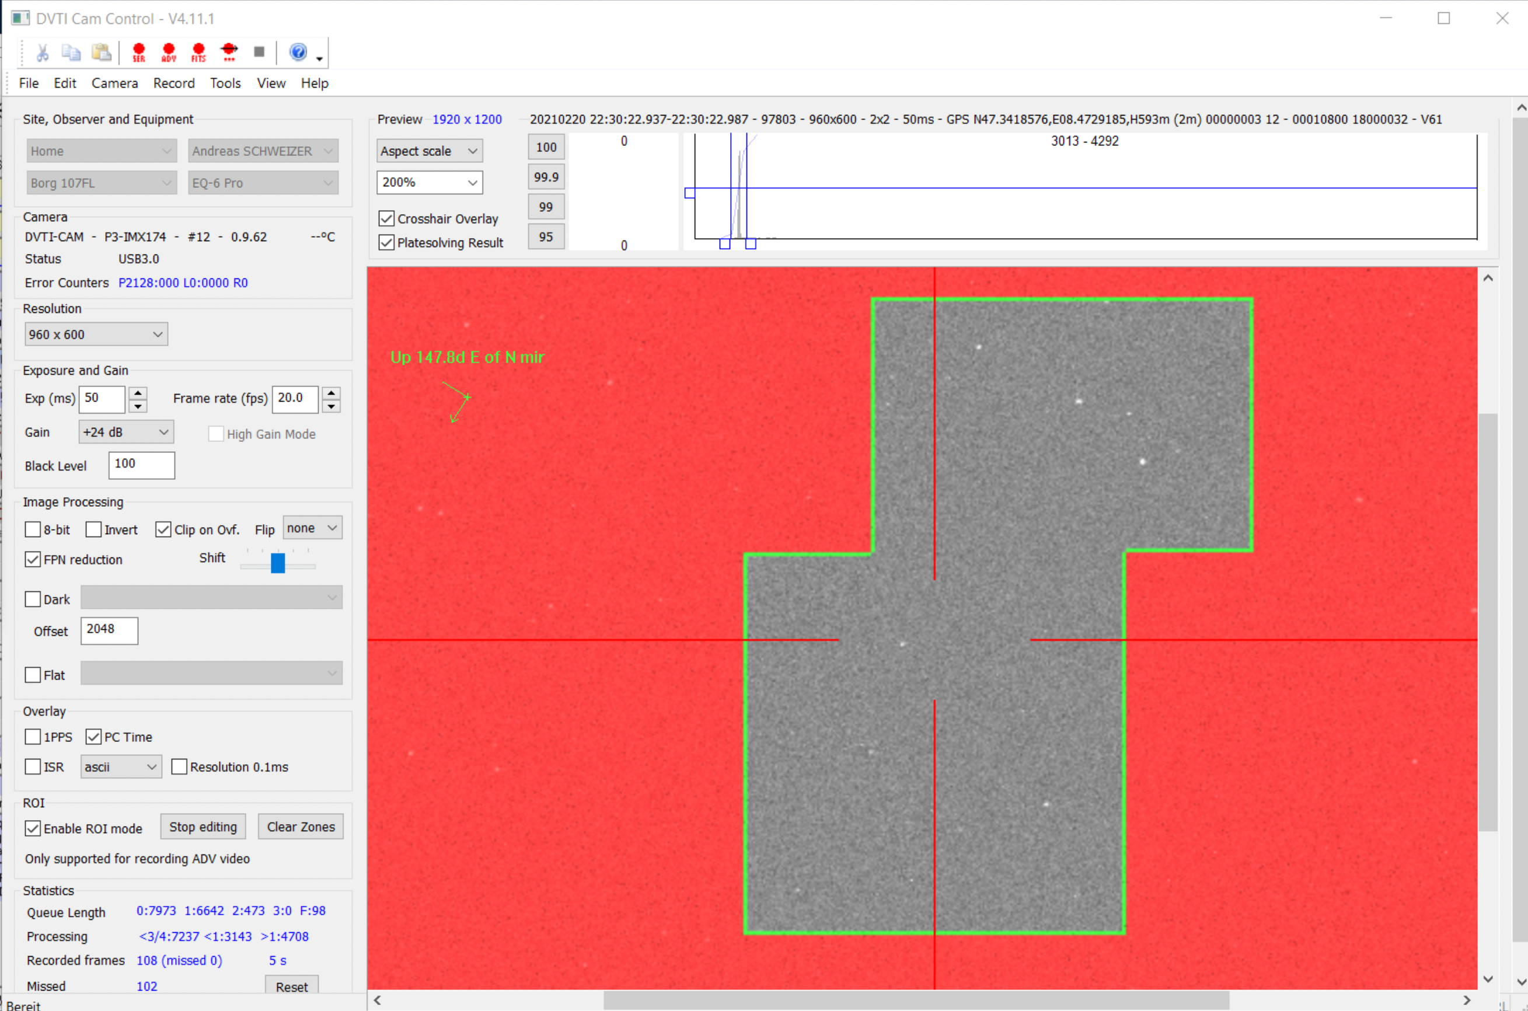Click the scissors cut icon

coord(43,52)
